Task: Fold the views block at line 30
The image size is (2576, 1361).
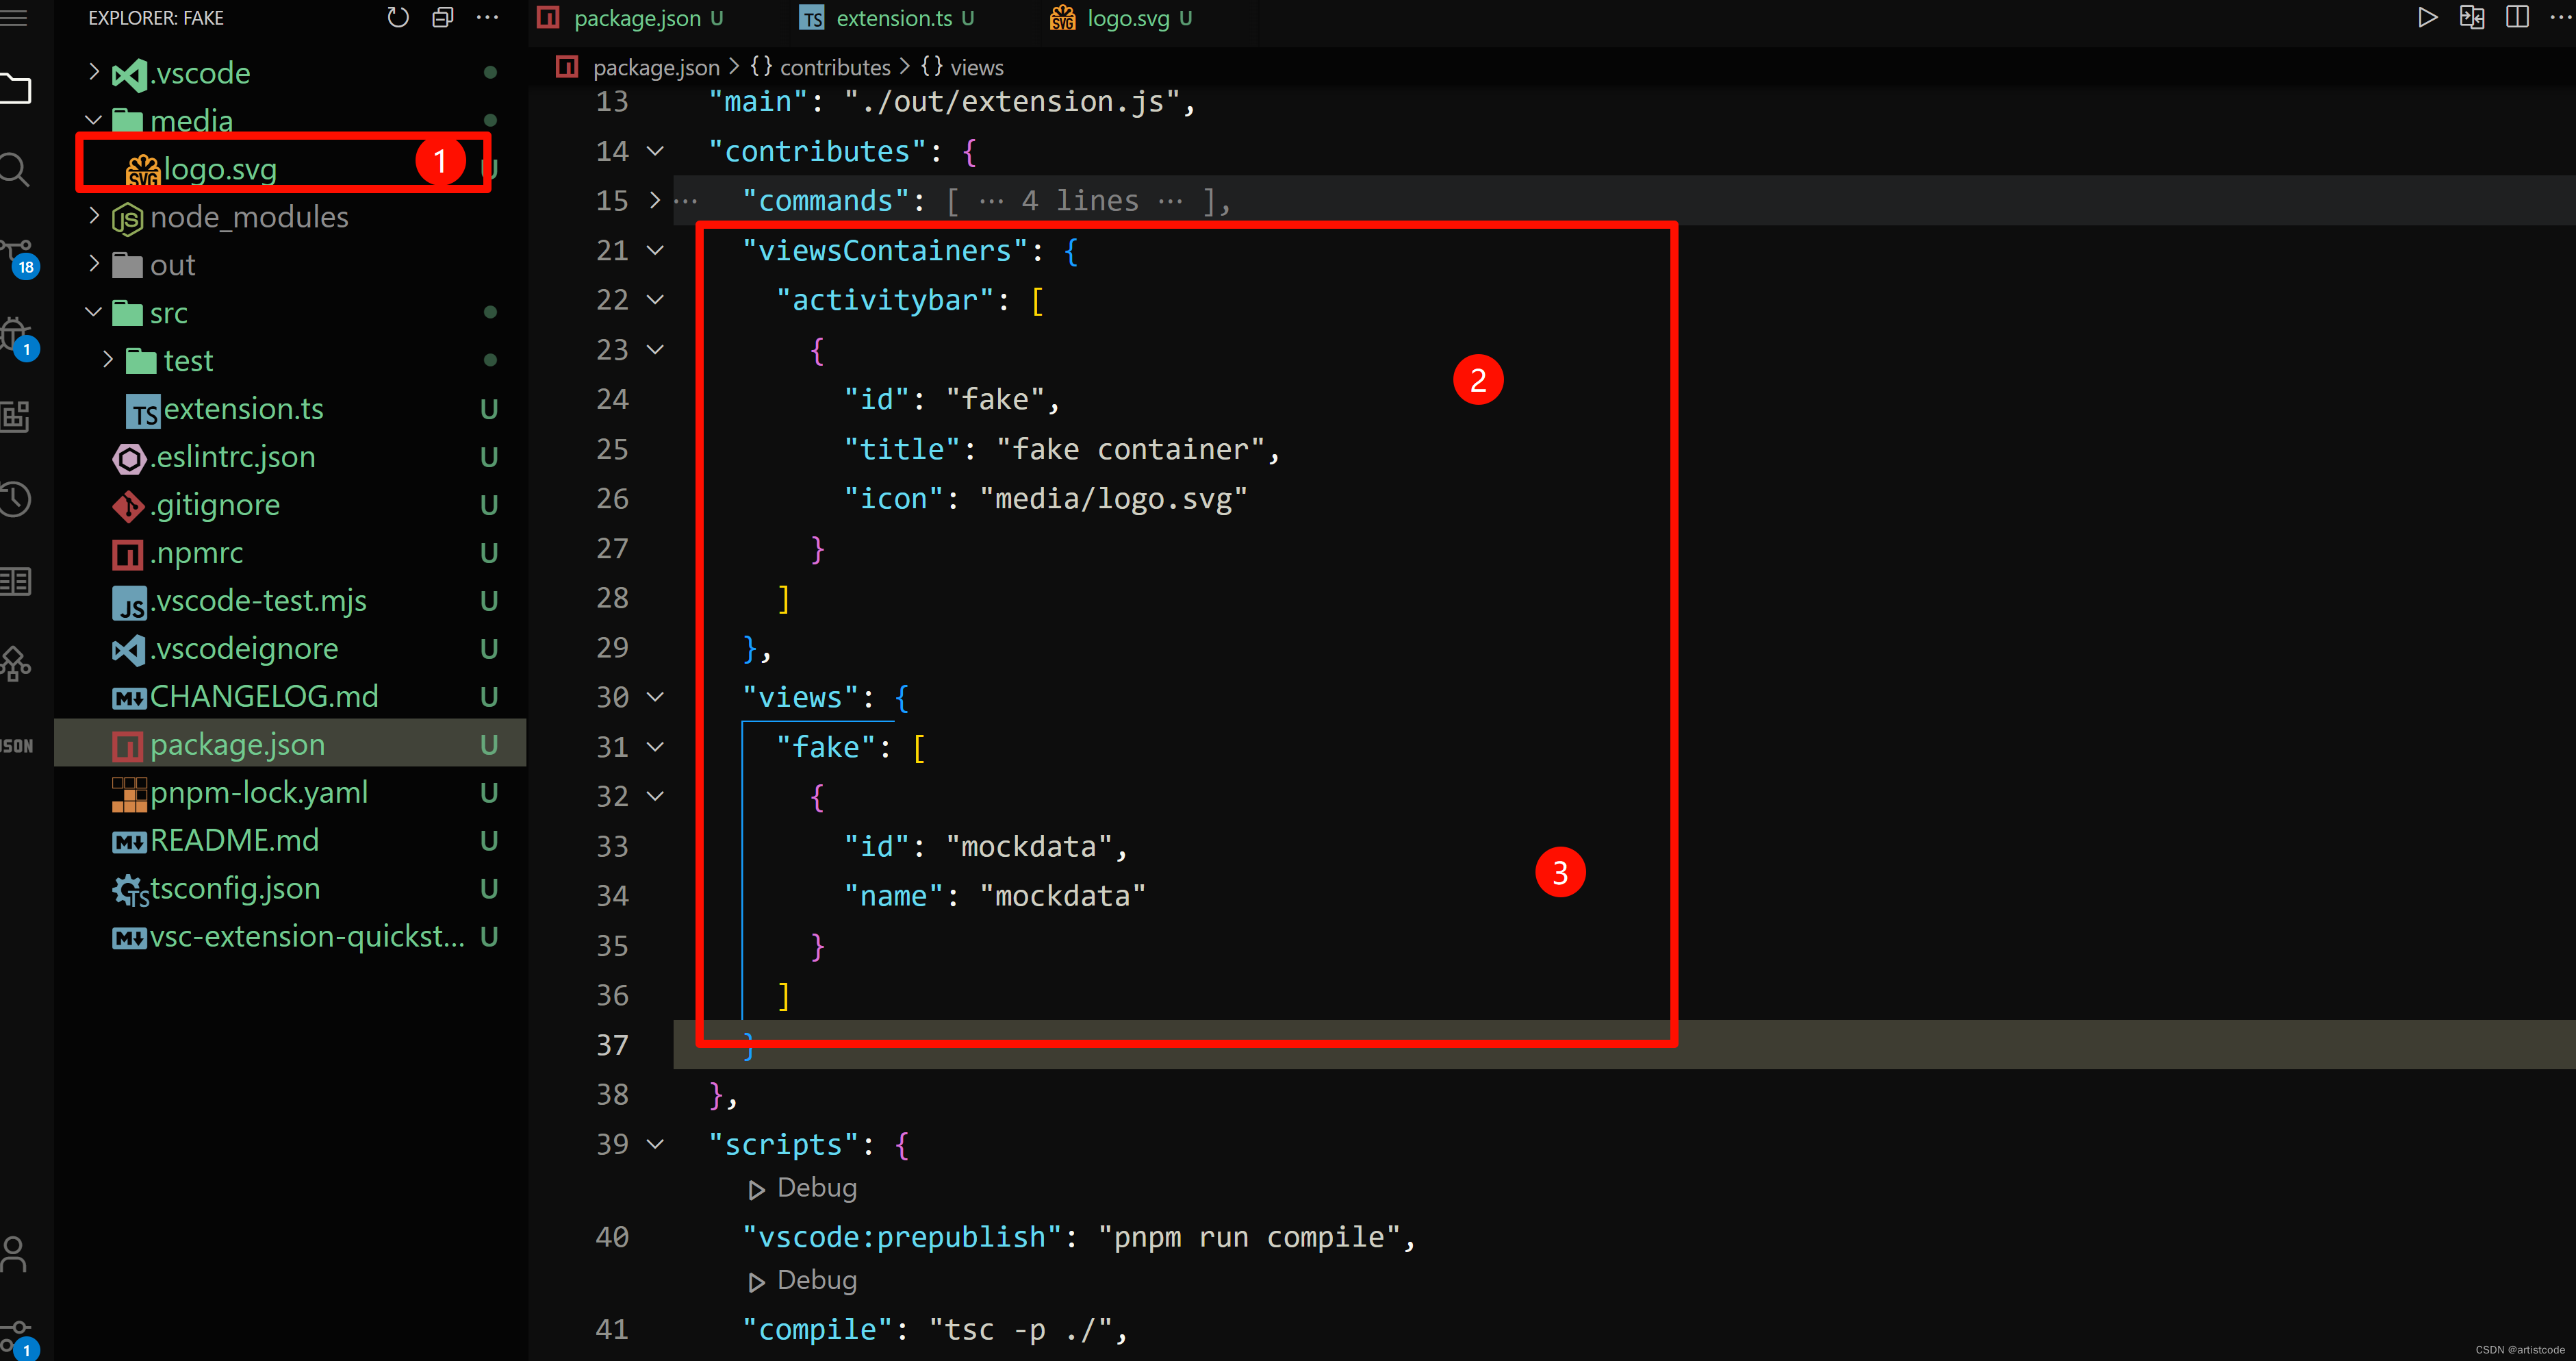Action: click(x=655, y=697)
